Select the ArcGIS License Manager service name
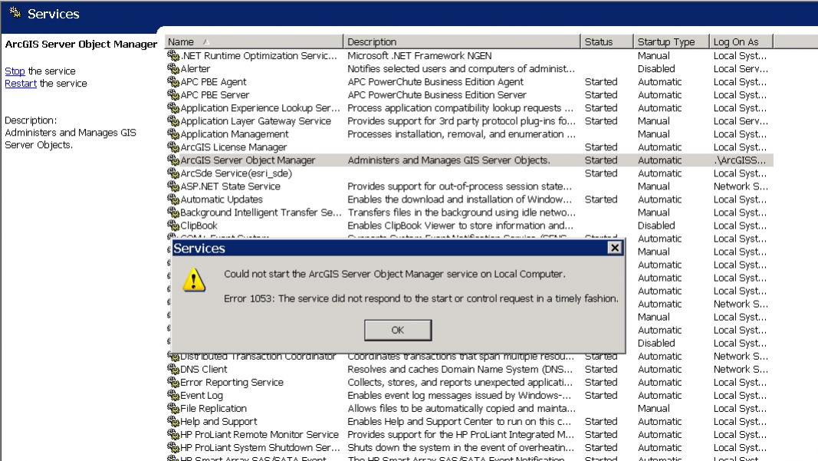 point(234,147)
